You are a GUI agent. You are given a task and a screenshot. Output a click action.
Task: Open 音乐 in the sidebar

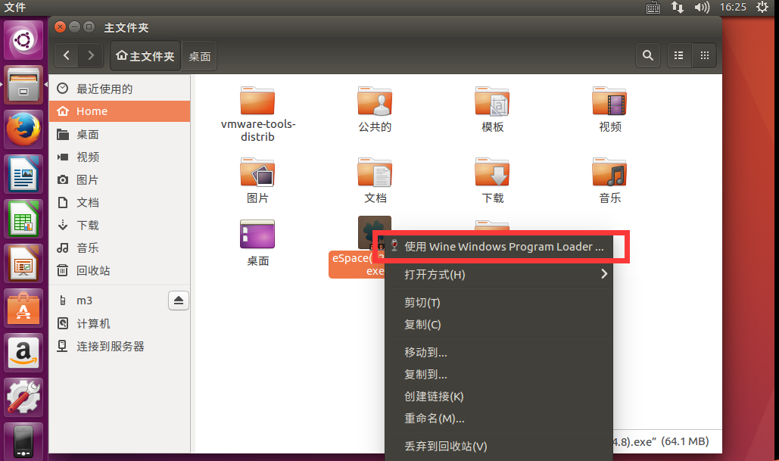(x=120, y=248)
